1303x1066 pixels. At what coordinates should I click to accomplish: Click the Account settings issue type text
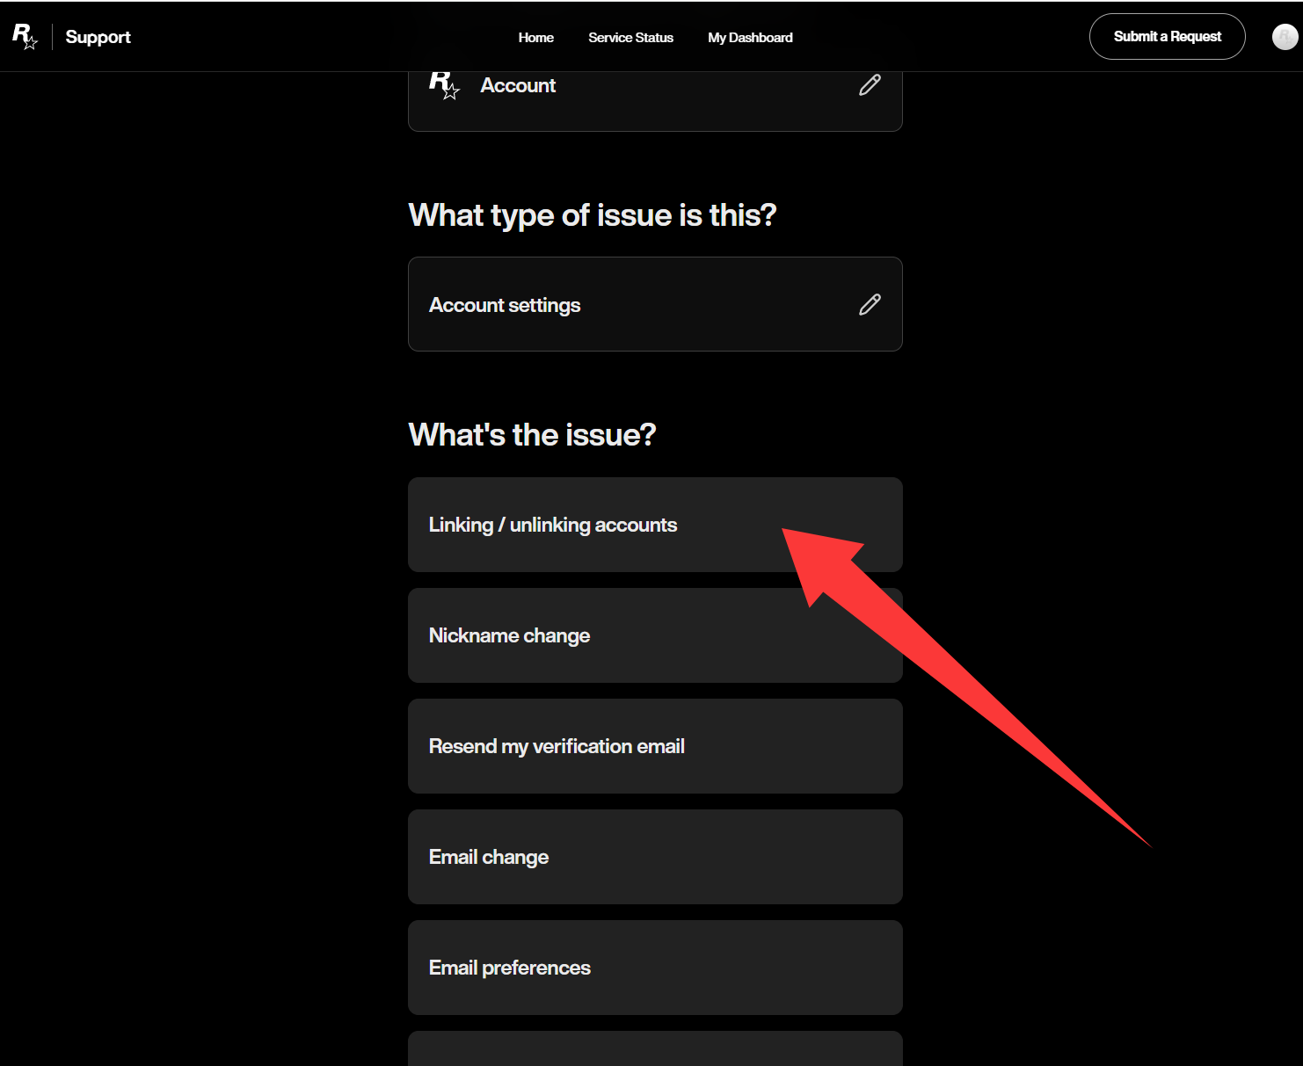point(505,305)
